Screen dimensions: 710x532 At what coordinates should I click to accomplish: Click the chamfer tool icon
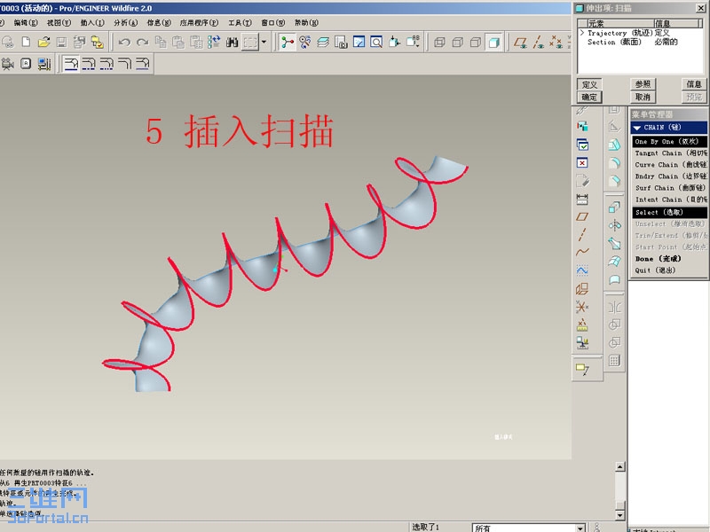tap(614, 181)
